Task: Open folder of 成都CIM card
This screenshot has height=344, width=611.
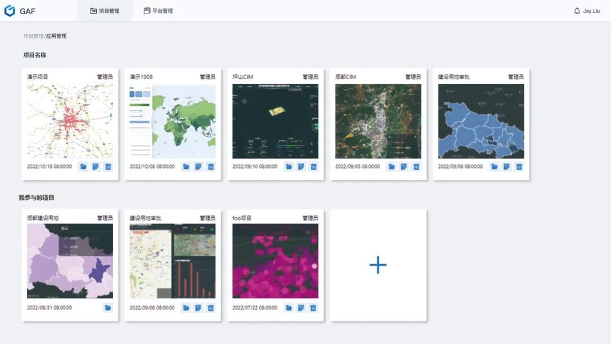Action: pyautogui.click(x=391, y=167)
